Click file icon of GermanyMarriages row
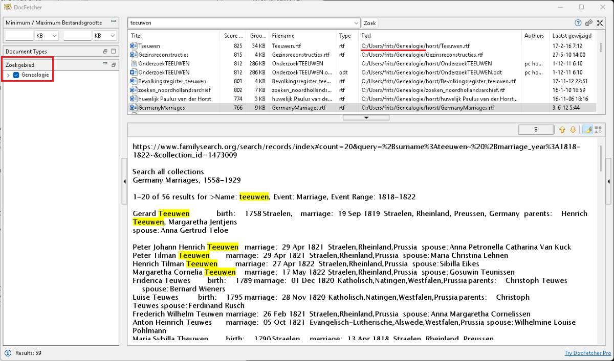Viewport: 614px width, 361px height. (x=134, y=108)
